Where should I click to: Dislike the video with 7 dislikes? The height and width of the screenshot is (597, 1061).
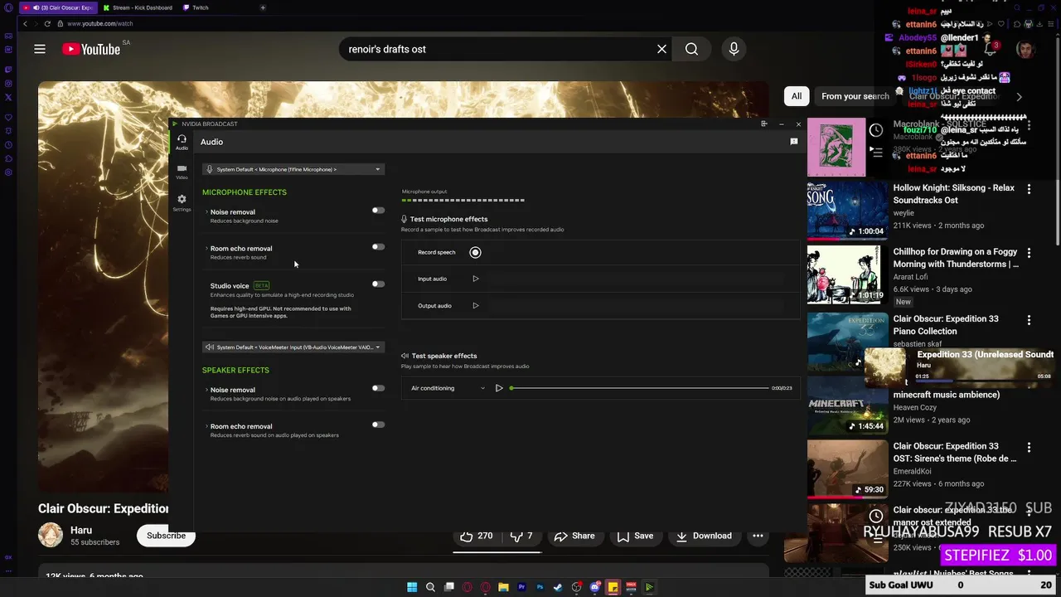pyautogui.click(x=521, y=536)
